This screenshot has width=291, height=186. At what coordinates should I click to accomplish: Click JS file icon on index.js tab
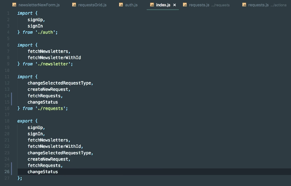(x=152, y=5)
